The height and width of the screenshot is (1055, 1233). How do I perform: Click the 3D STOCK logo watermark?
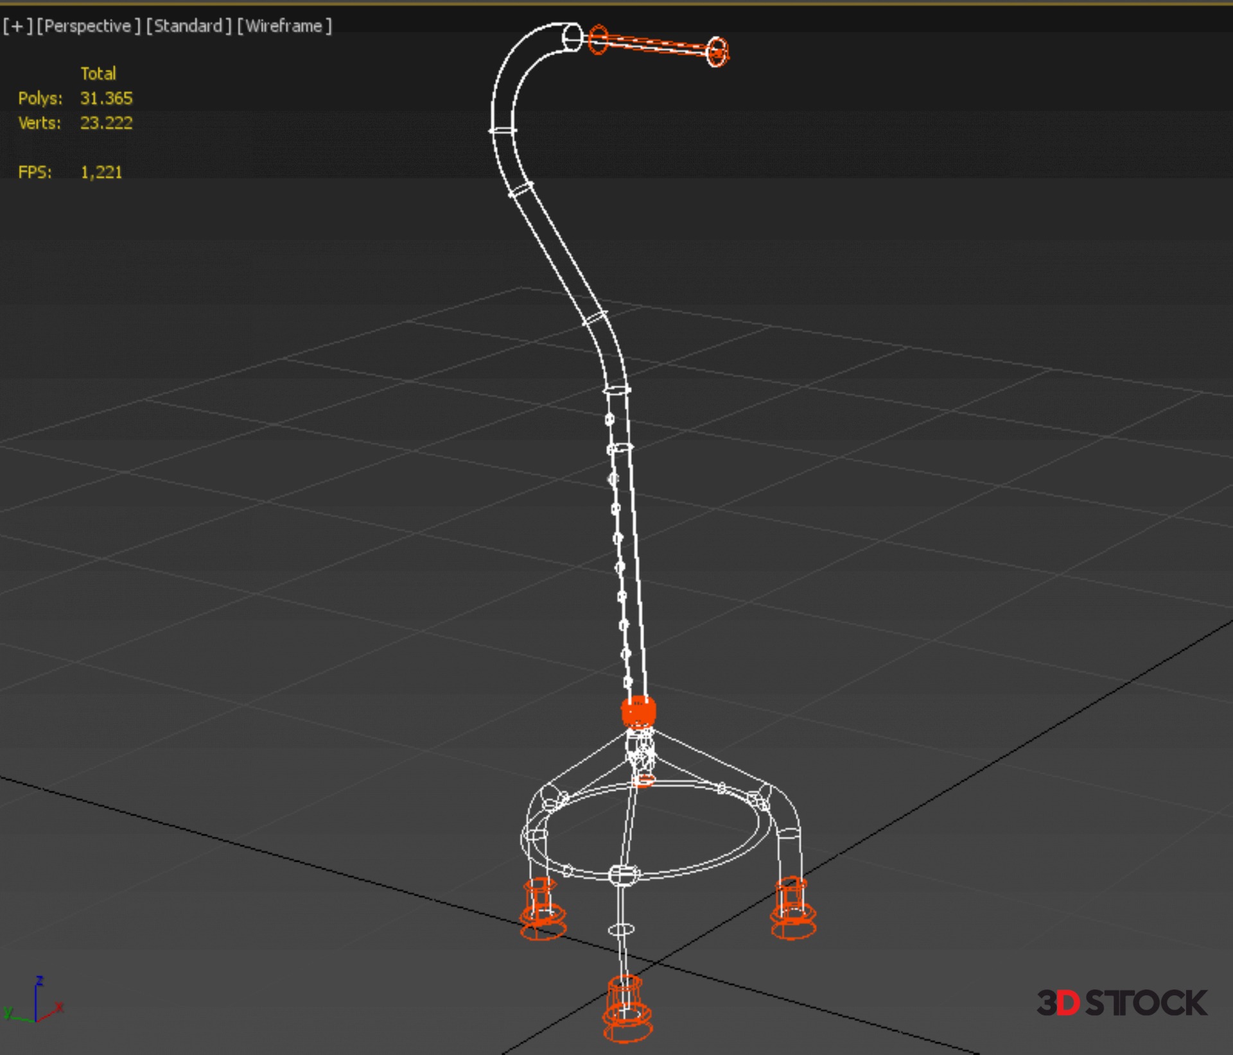coord(1121,1003)
